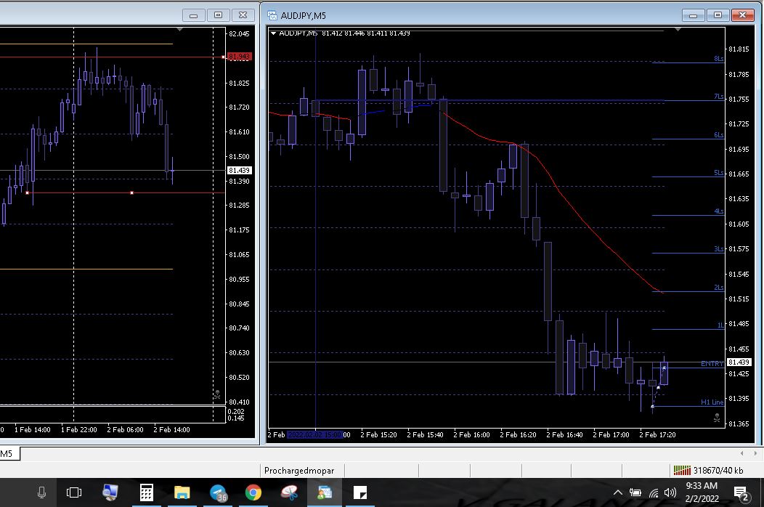Click the taskbar microphone icon
The width and height of the screenshot is (764, 507).
point(42,492)
